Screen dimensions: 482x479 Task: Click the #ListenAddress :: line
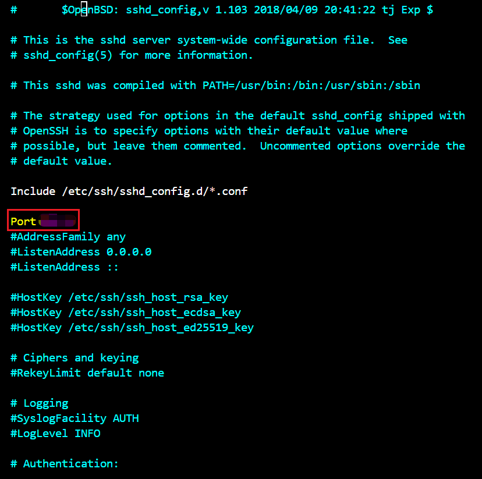65,267
